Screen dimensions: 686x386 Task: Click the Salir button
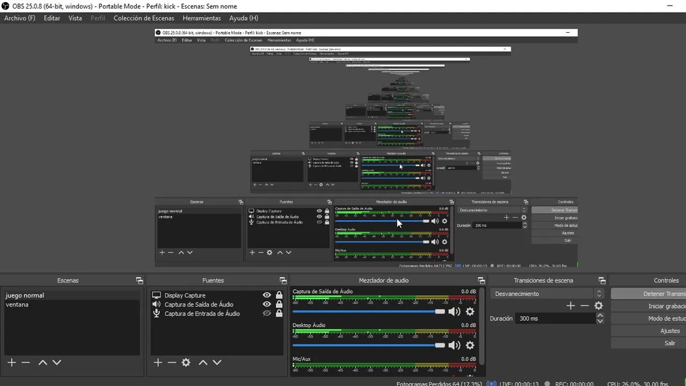pos(648,343)
